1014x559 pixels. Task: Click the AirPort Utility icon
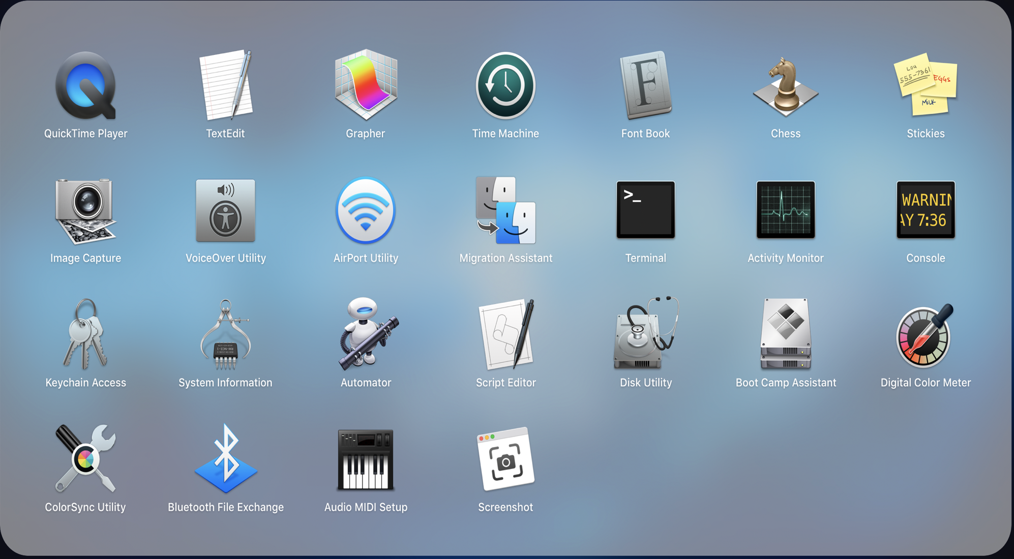click(366, 210)
